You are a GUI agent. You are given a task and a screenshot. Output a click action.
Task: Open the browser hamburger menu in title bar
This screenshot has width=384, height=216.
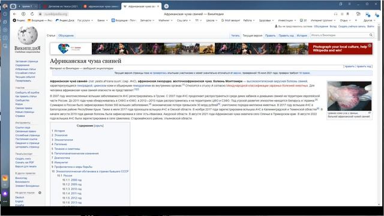tap(349, 4)
